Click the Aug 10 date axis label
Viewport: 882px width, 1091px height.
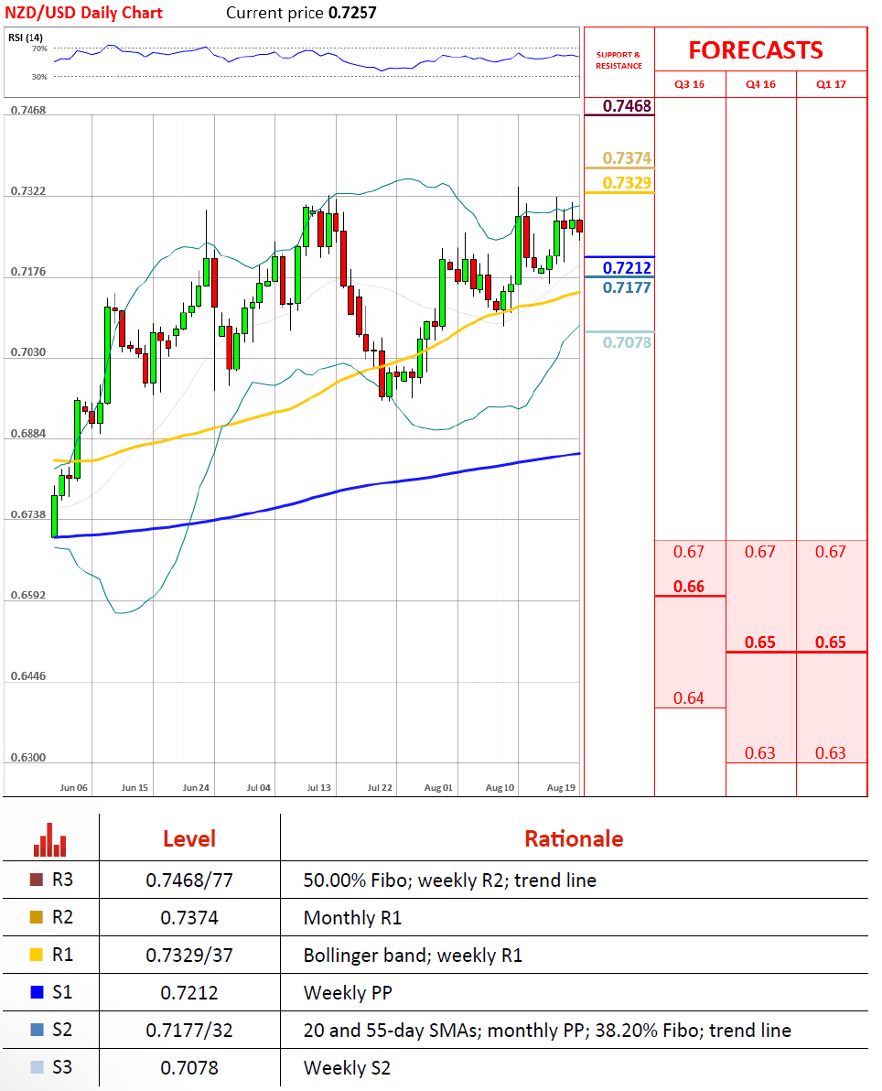click(500, 787)
